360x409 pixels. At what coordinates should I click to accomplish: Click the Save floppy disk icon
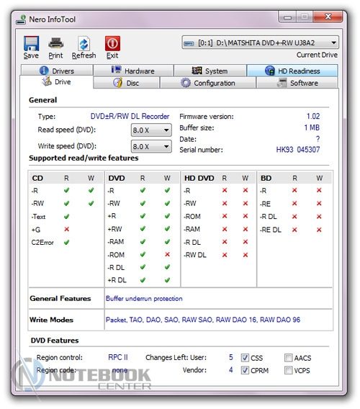31,43
